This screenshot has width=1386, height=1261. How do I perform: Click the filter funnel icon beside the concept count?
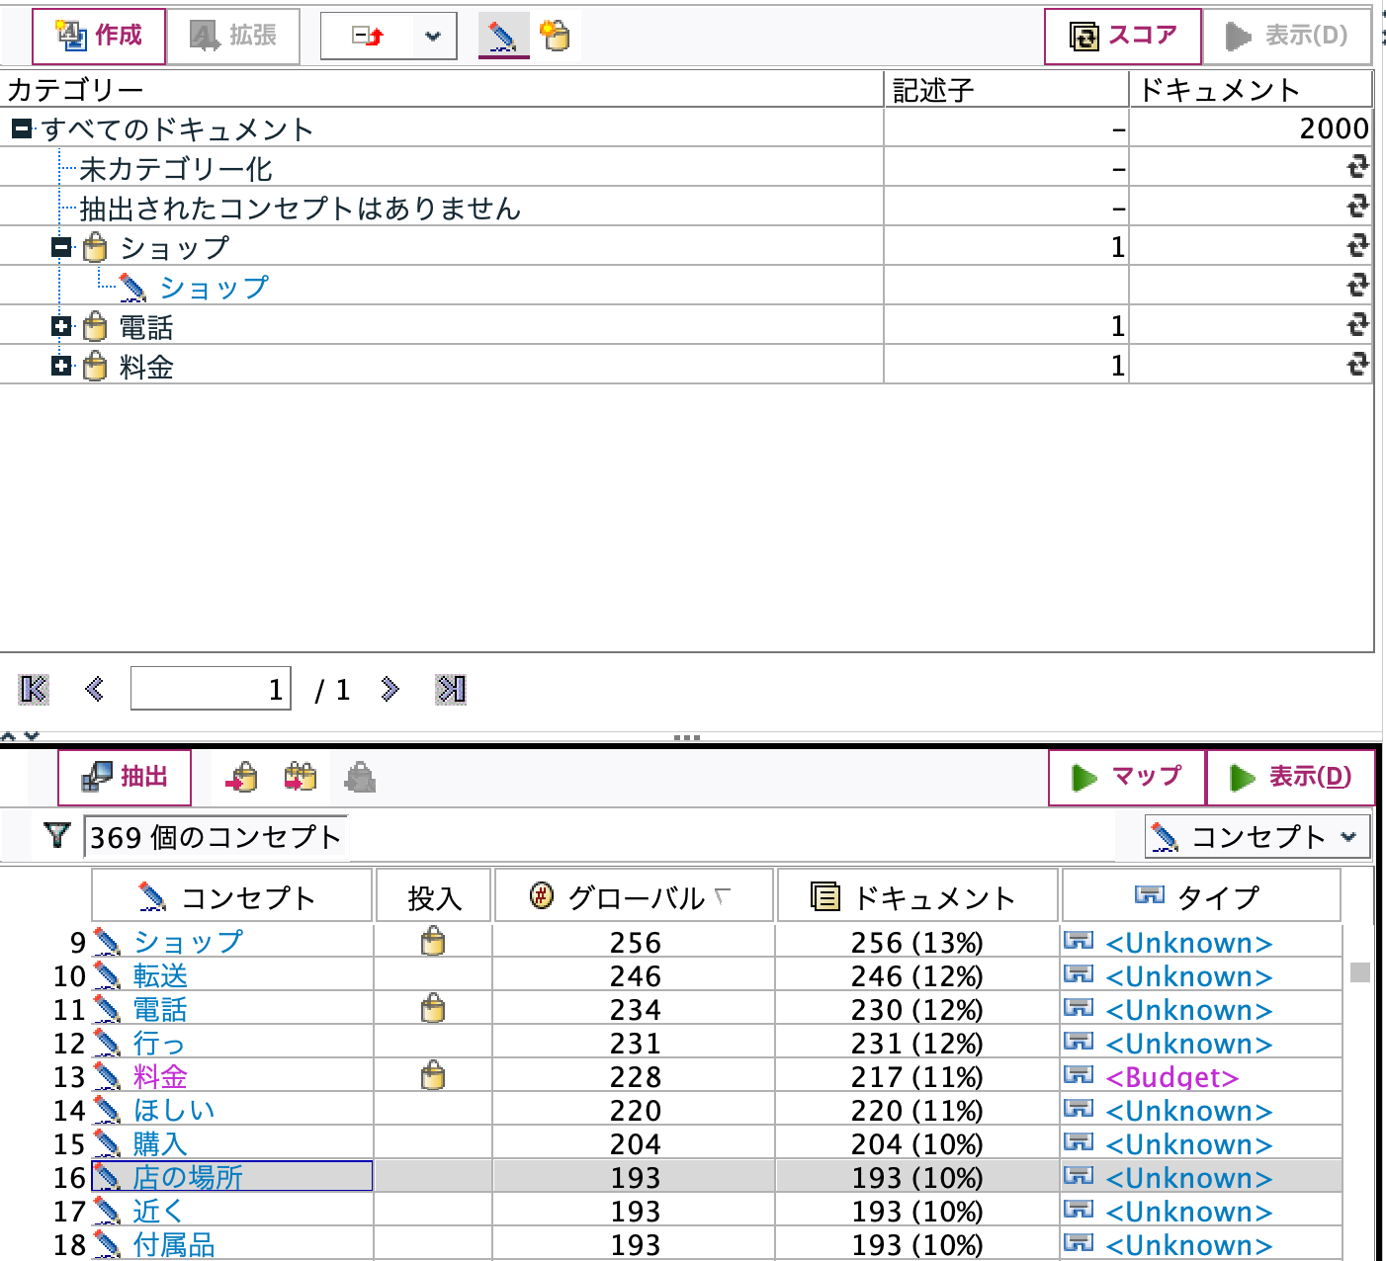(56, 835)
